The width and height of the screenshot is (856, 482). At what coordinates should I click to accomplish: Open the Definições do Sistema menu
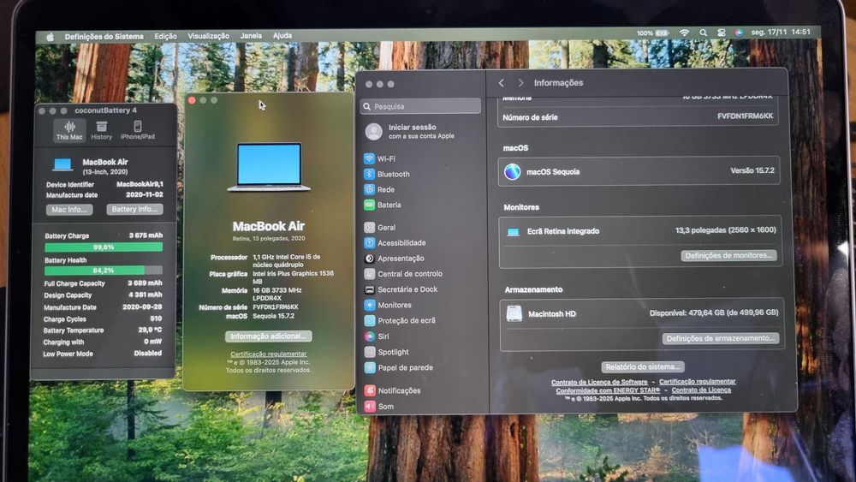(x=104, y=37)
